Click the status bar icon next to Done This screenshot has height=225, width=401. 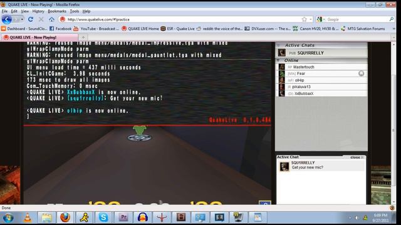pyautogui.click(x=392, y=208)
